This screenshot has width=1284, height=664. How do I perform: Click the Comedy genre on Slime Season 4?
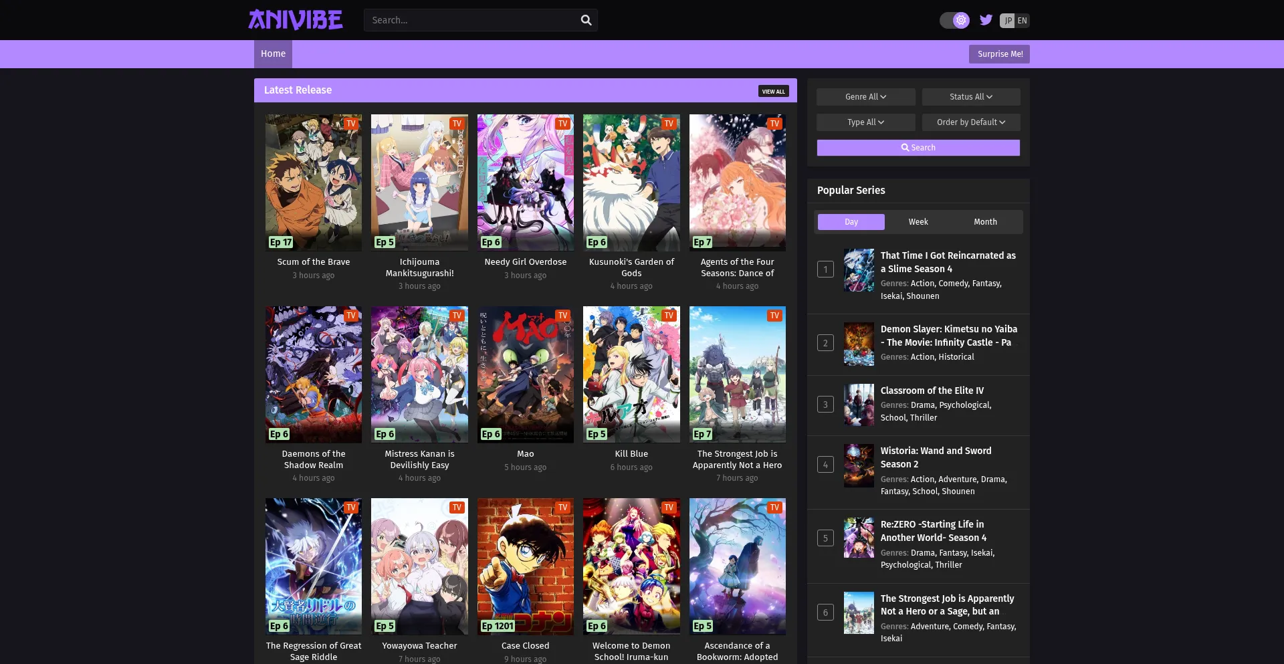click(x=953, y=284)
